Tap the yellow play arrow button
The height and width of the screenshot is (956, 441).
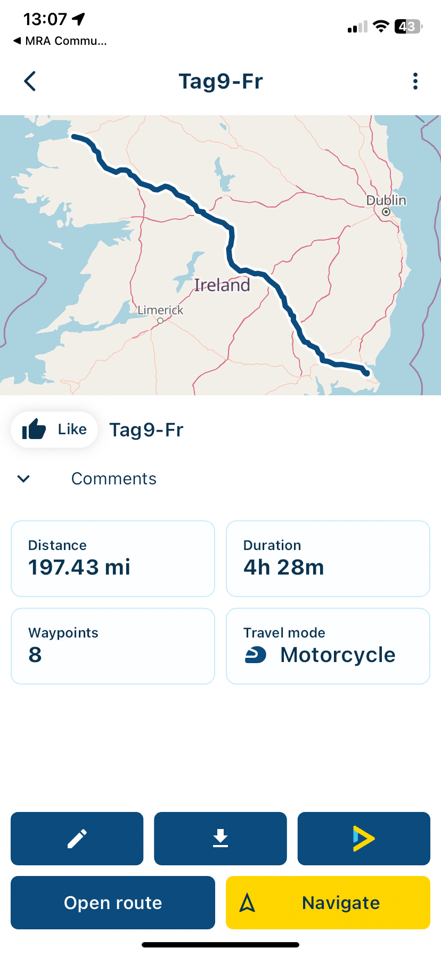point(364,839)
